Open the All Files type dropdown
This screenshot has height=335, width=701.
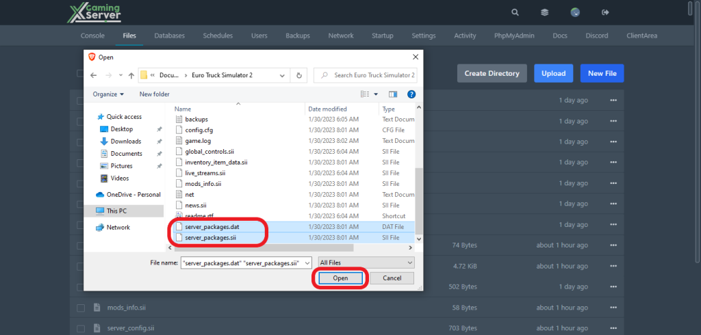(x=366, y=263)
